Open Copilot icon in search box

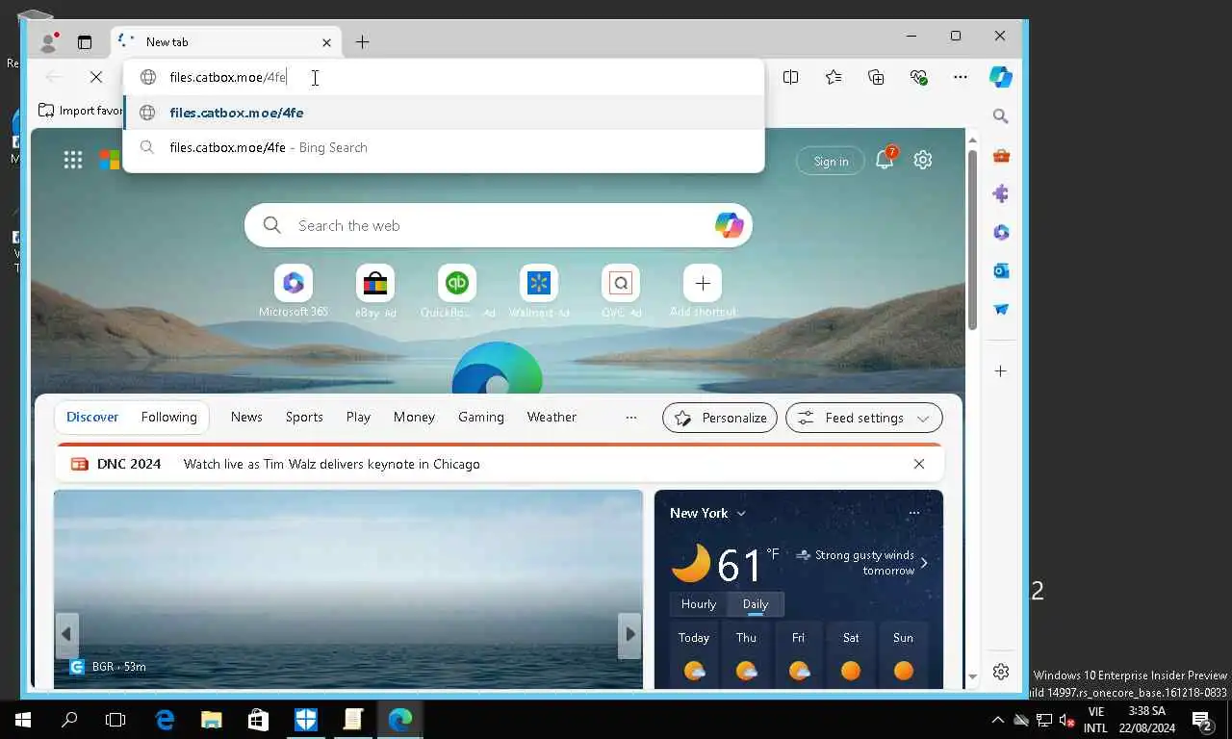tap(729, 225)
